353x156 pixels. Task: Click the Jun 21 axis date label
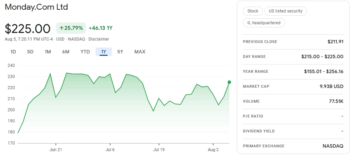pyautogui.click(x=56, y=150)
